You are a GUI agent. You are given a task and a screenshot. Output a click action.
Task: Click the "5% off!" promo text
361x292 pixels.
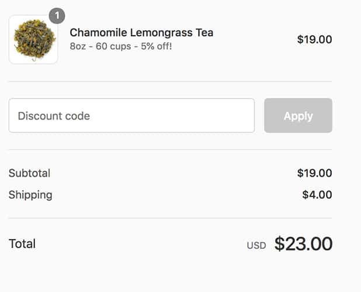[155, 46]
